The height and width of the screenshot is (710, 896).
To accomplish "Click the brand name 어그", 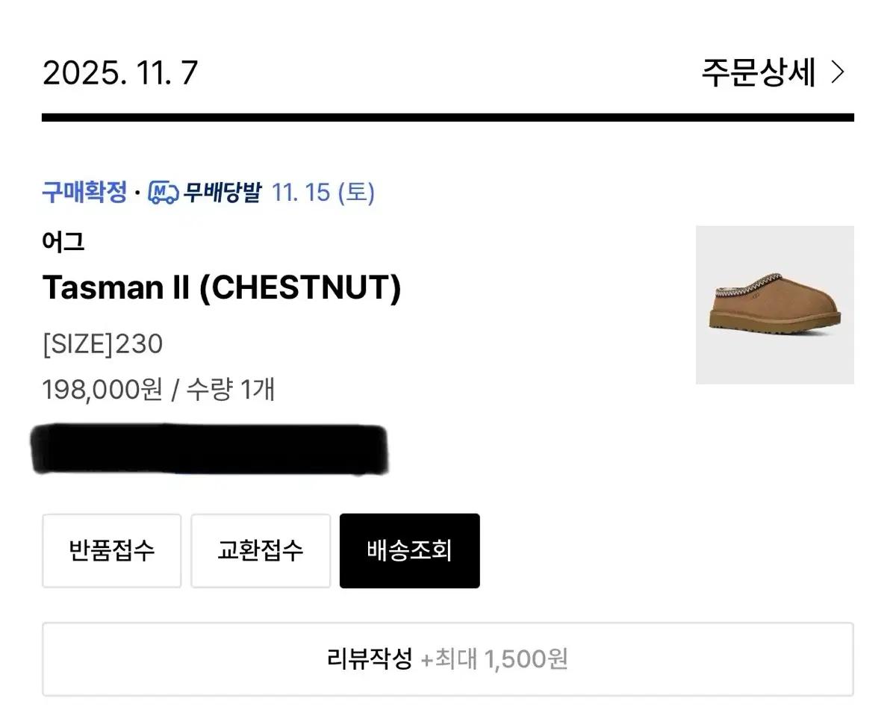I will (63, 241).
